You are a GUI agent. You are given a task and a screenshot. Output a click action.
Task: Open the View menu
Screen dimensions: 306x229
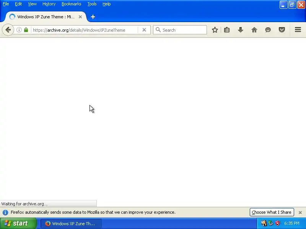tap(32, 4)
